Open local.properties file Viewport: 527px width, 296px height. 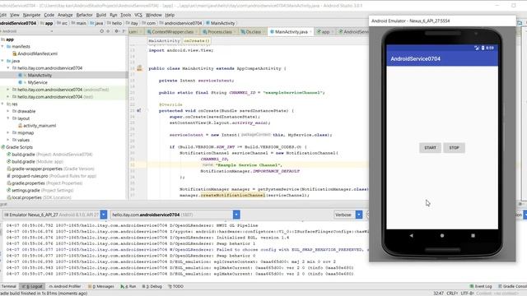(x=39, y=197)
